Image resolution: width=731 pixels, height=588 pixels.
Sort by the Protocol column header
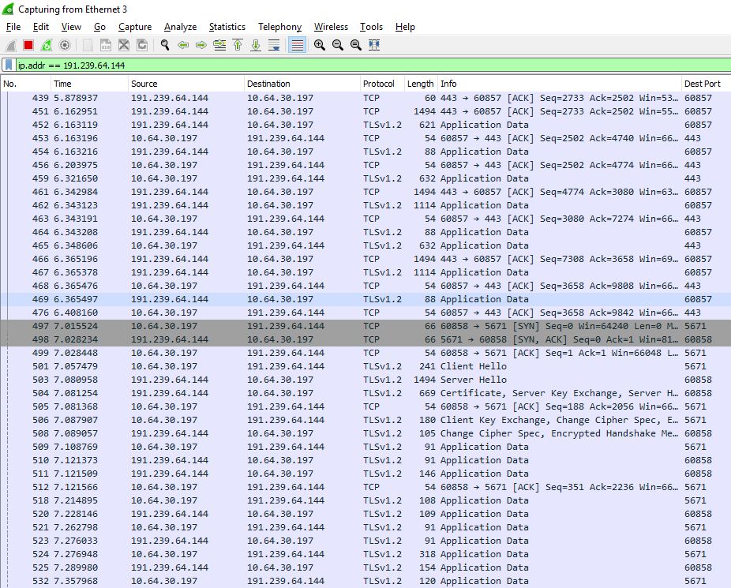(x=382, y=84)
